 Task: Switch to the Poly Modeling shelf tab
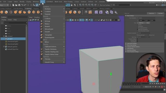(x=18, y=9)
